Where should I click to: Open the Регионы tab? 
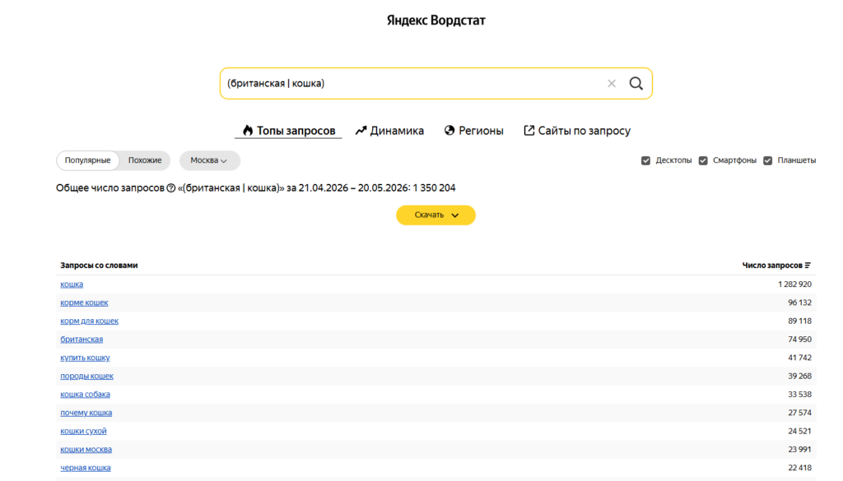(x=473, y=131)
